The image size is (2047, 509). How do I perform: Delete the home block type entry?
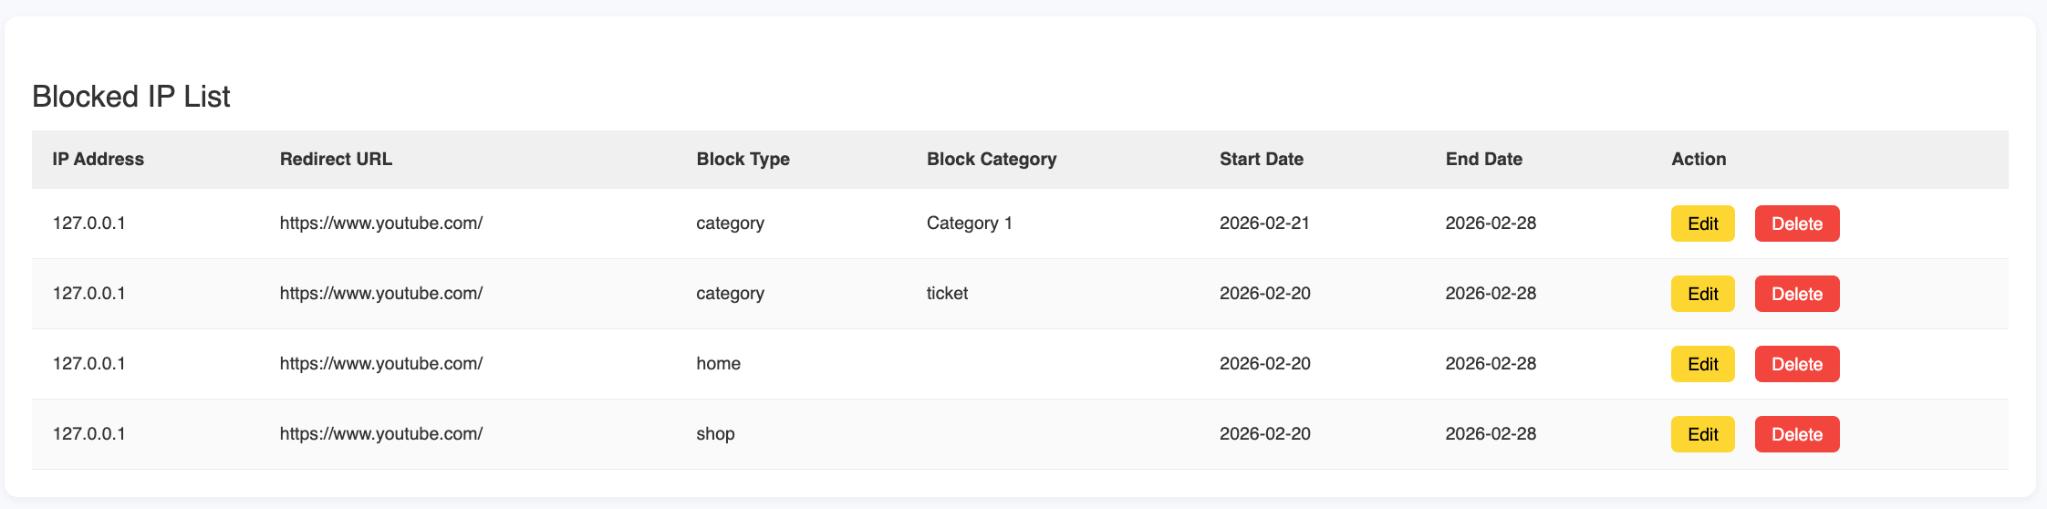pyautogui.click(x=1796, y=364)
